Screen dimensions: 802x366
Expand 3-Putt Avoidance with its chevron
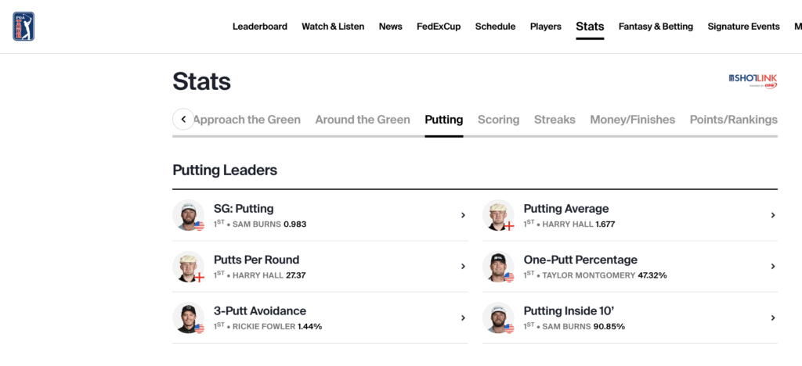tap(463, 318)
